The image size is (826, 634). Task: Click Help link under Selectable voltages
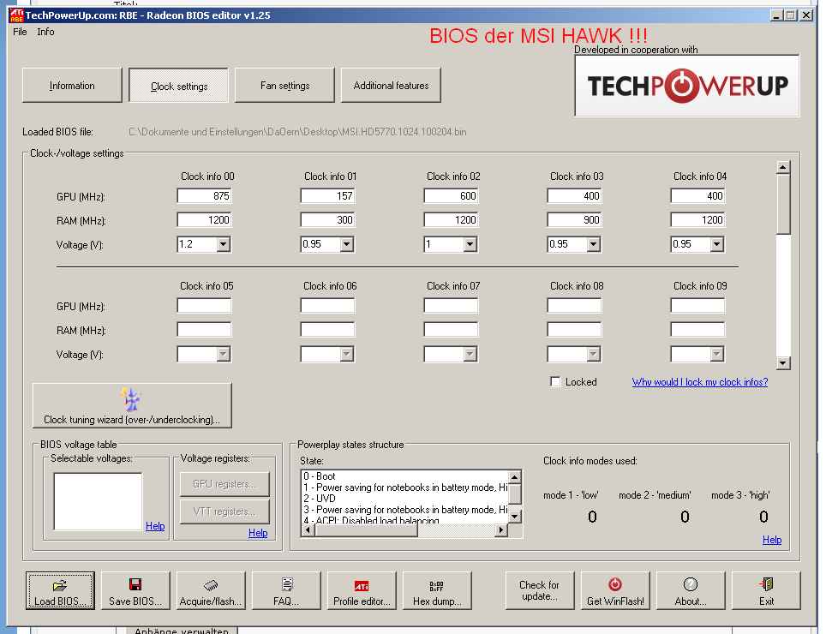point(155,526)
